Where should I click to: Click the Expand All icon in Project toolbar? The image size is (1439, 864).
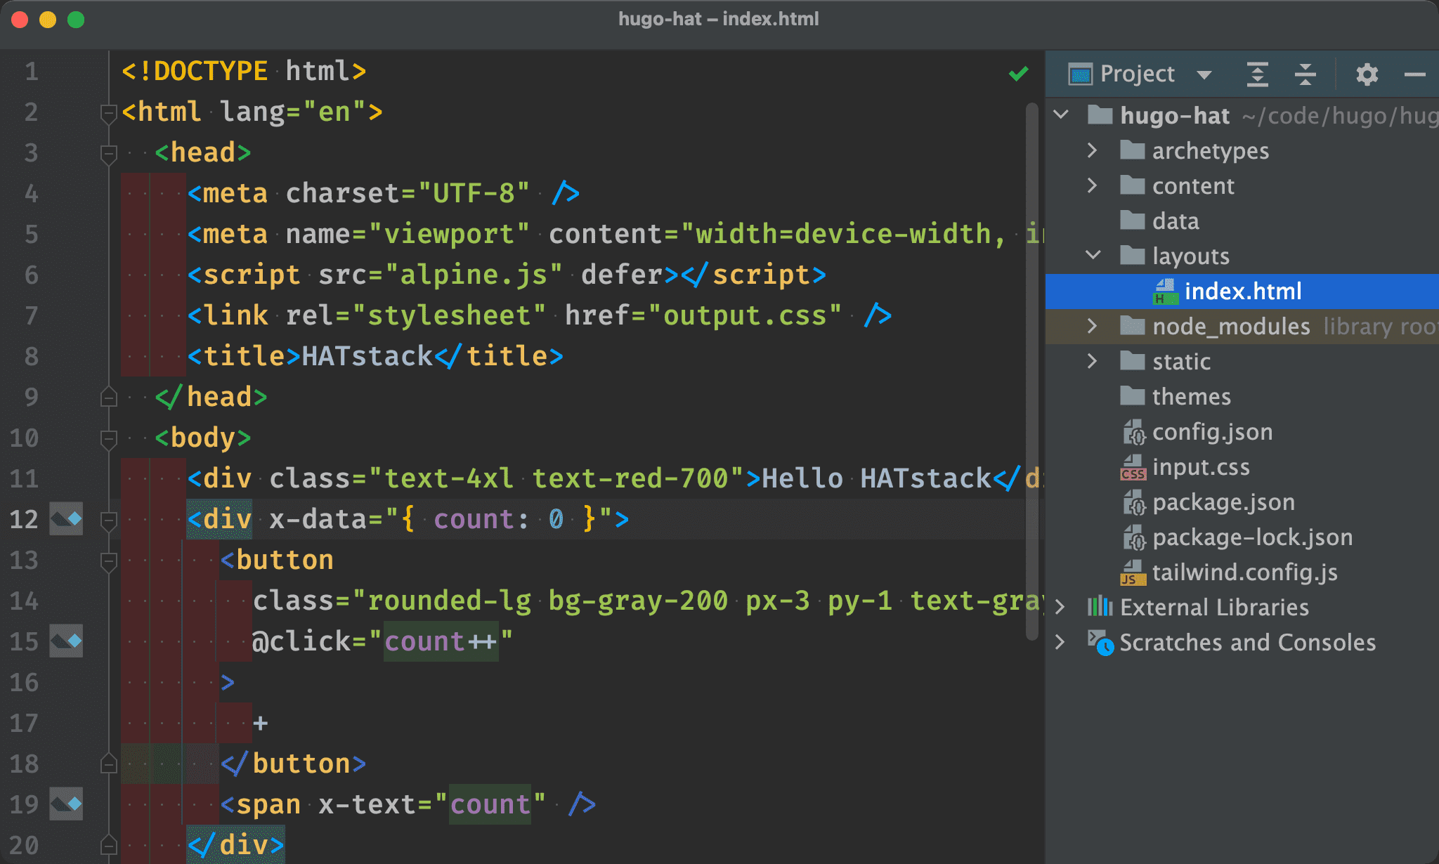point(1258,74)
